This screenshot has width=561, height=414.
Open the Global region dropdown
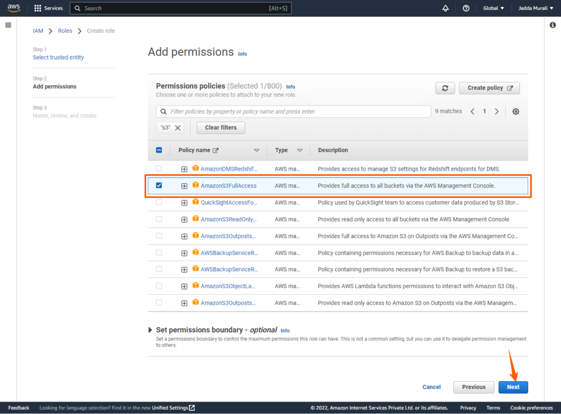tap(494, 8)
